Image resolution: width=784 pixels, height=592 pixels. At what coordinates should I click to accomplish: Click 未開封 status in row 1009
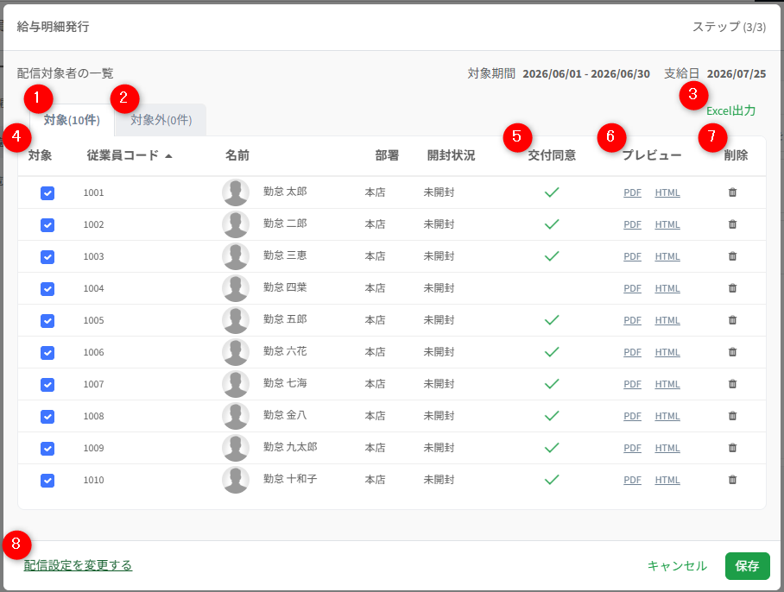click(x=439, y=448)
